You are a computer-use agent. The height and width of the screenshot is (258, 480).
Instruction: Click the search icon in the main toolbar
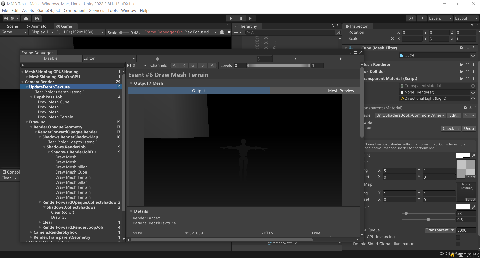[x=422, y=18]
